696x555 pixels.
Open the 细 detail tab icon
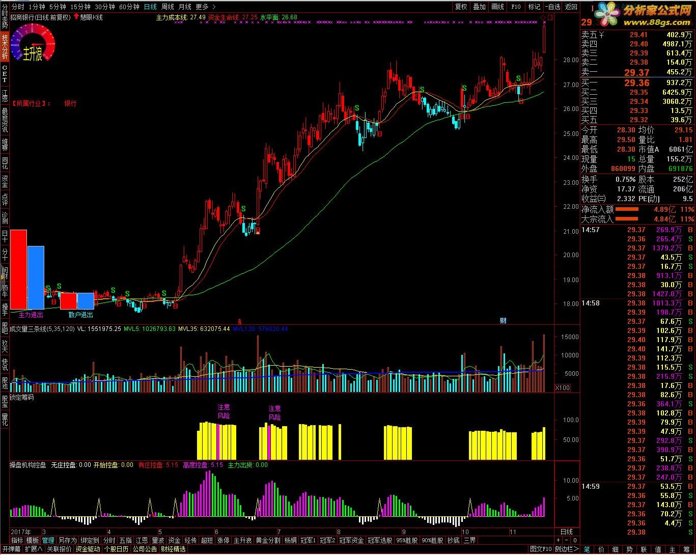point(616,549)
